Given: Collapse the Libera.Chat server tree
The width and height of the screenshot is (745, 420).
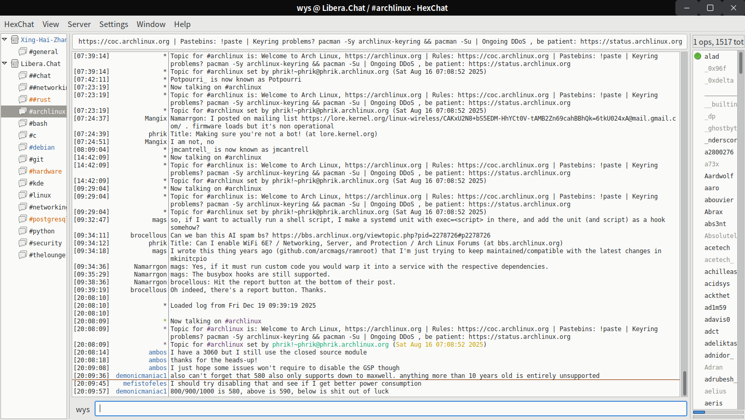Looking at the screenshot, I should (5, 63).
